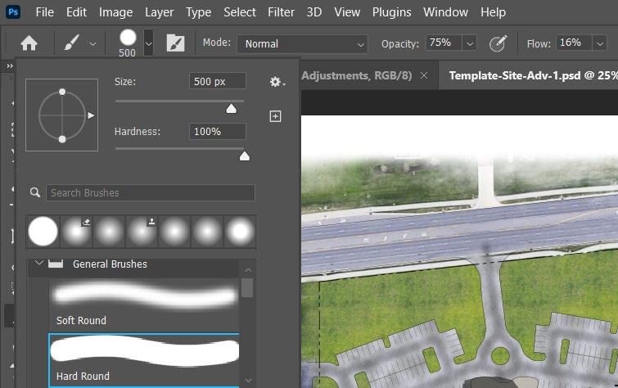The image size is (618, 388).
Task: Edit the Flow 16% field
Action: pos(574,43)
